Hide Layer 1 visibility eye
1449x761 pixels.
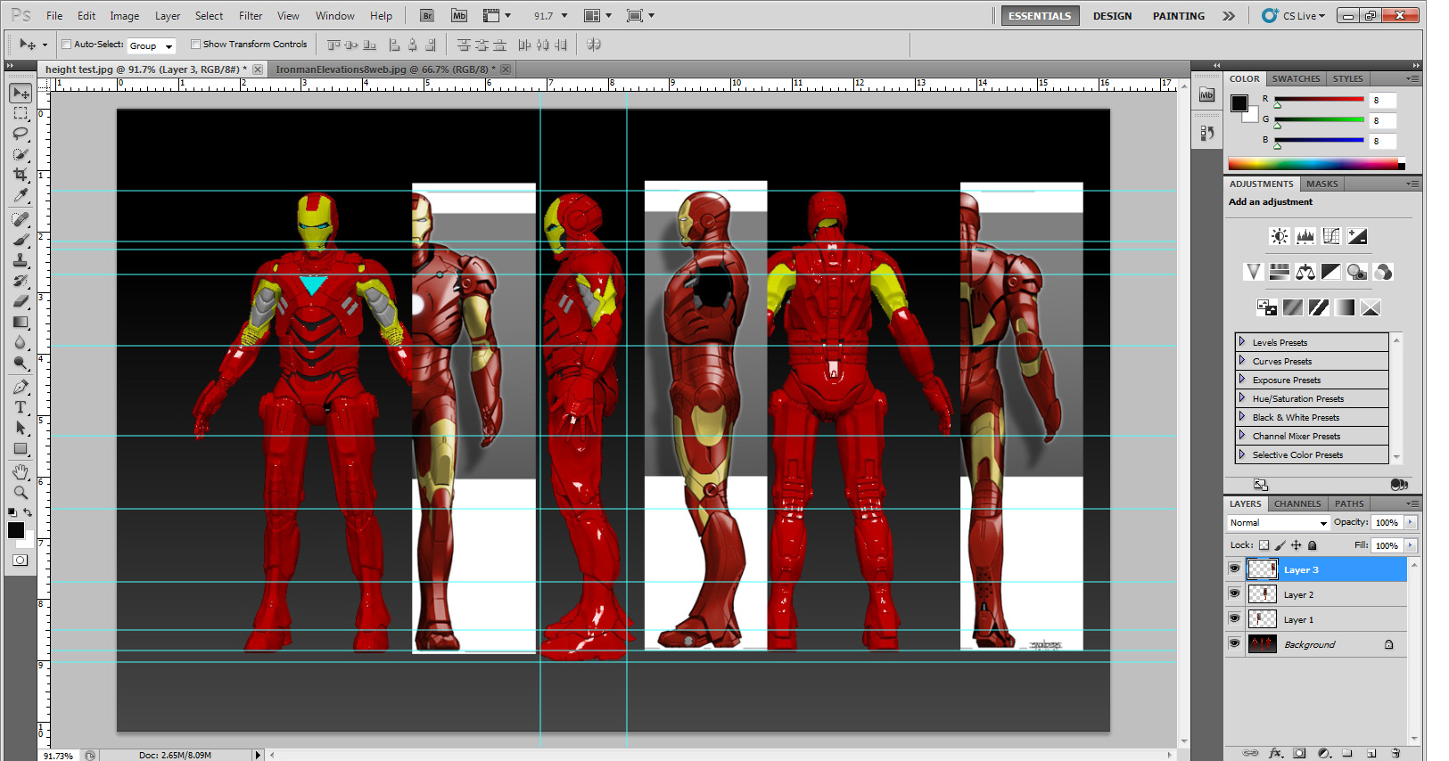click(x=1234, y=618)
